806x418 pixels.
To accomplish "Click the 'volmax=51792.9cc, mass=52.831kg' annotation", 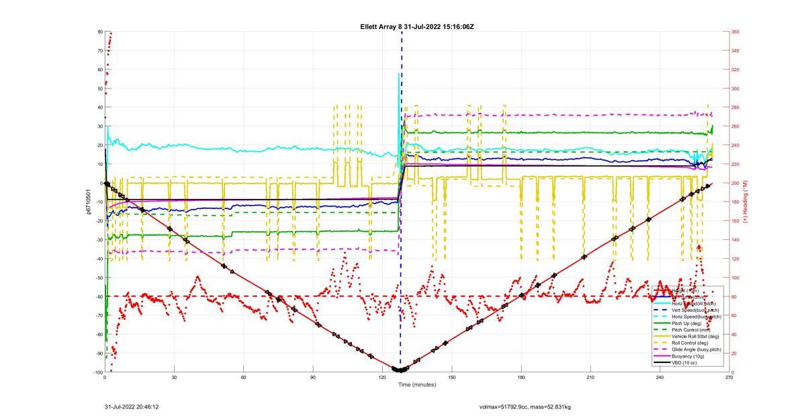I will (x=525, y=407).
